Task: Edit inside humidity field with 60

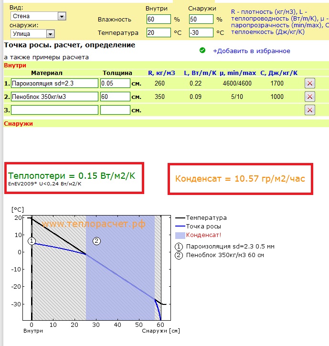Action: coord(159,19)
